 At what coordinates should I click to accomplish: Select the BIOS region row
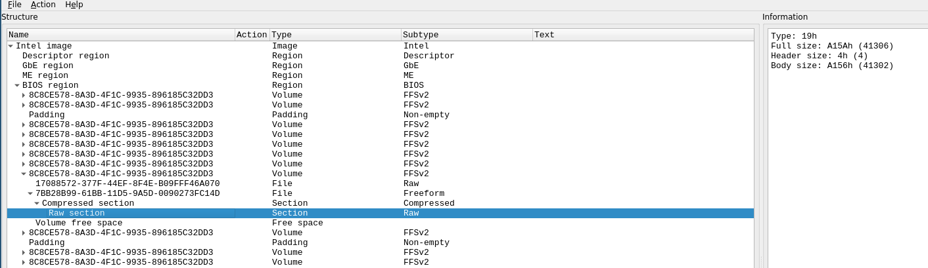click(x=381, y=85)
